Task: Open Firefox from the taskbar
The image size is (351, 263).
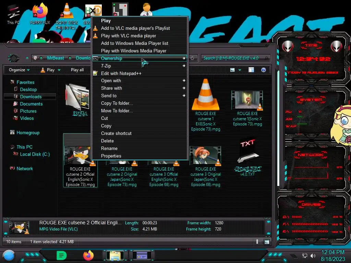Action: click(x=88, y=255)
